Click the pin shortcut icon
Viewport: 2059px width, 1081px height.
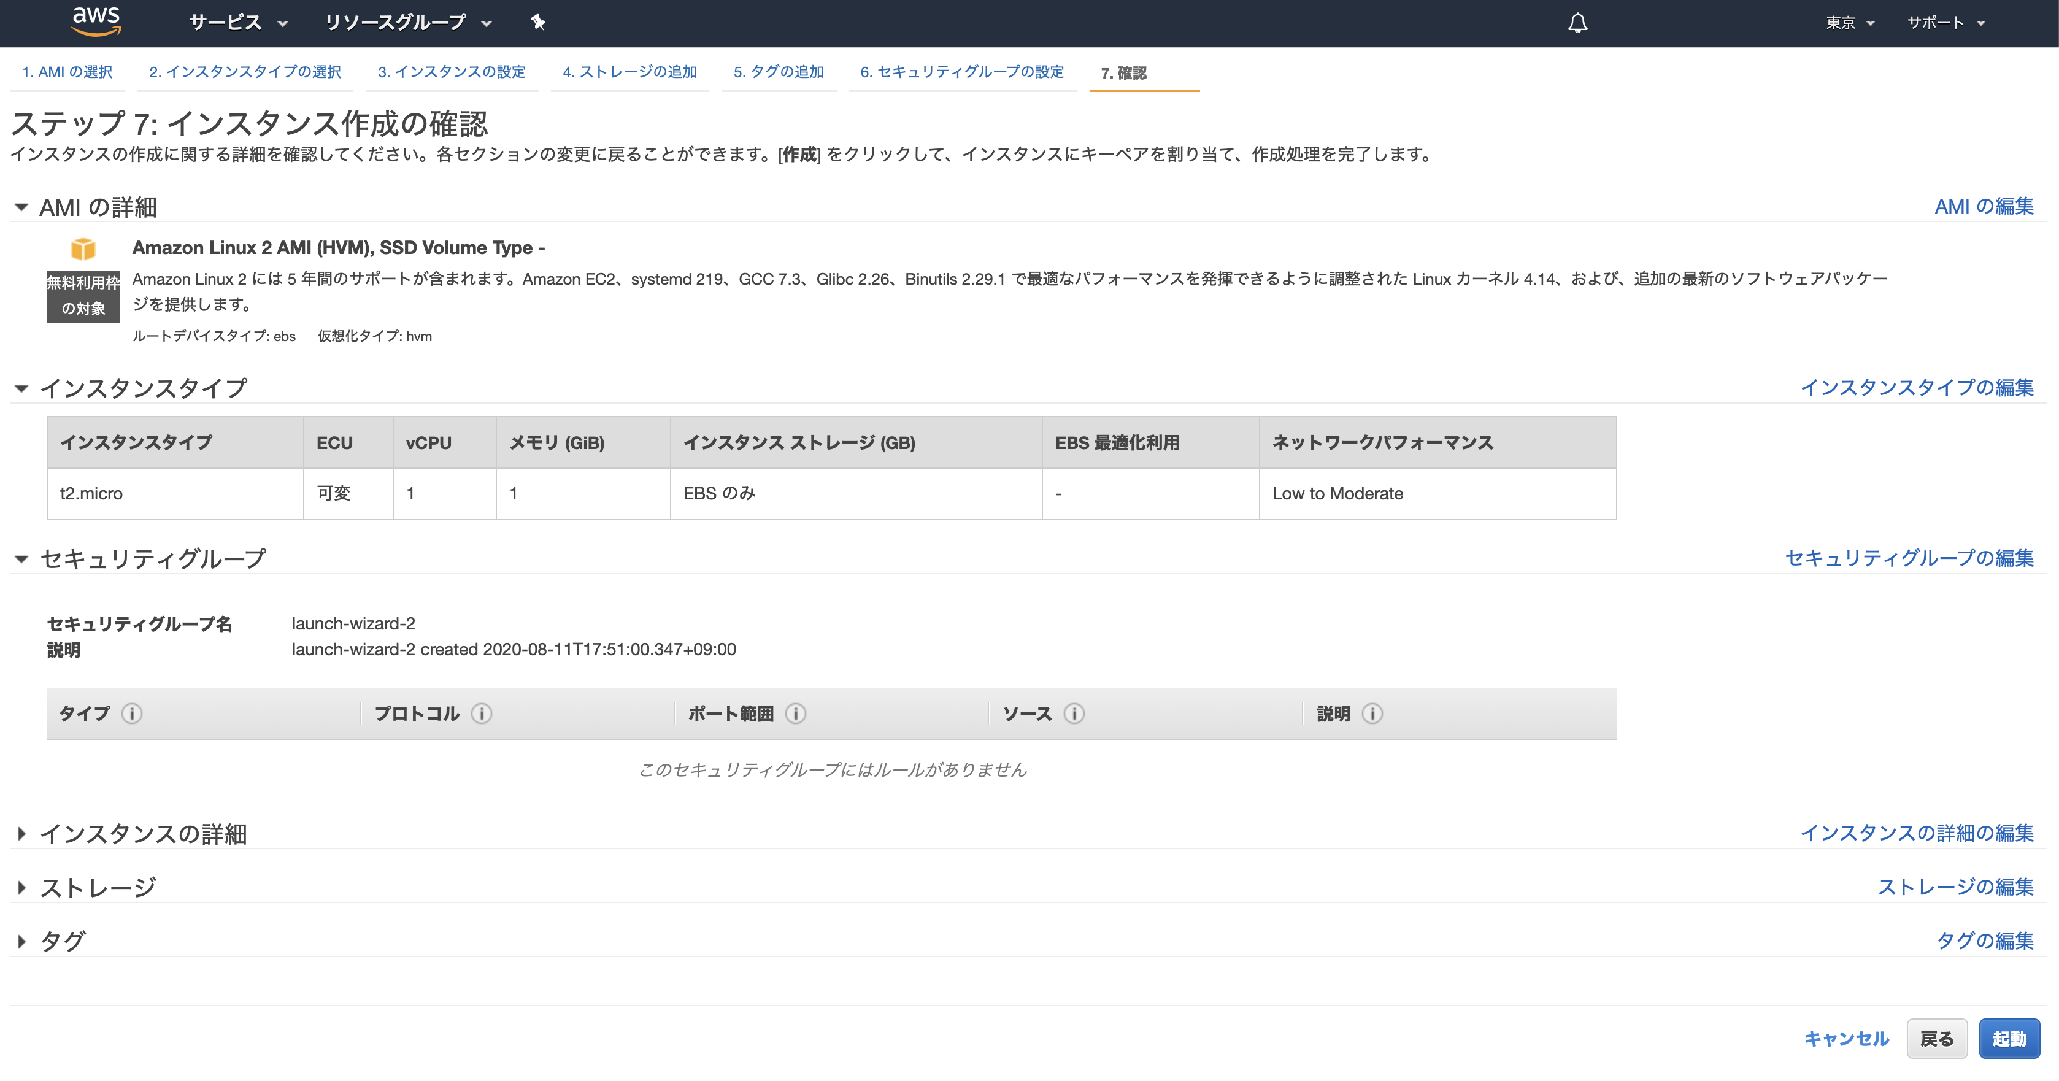(538, 22)
